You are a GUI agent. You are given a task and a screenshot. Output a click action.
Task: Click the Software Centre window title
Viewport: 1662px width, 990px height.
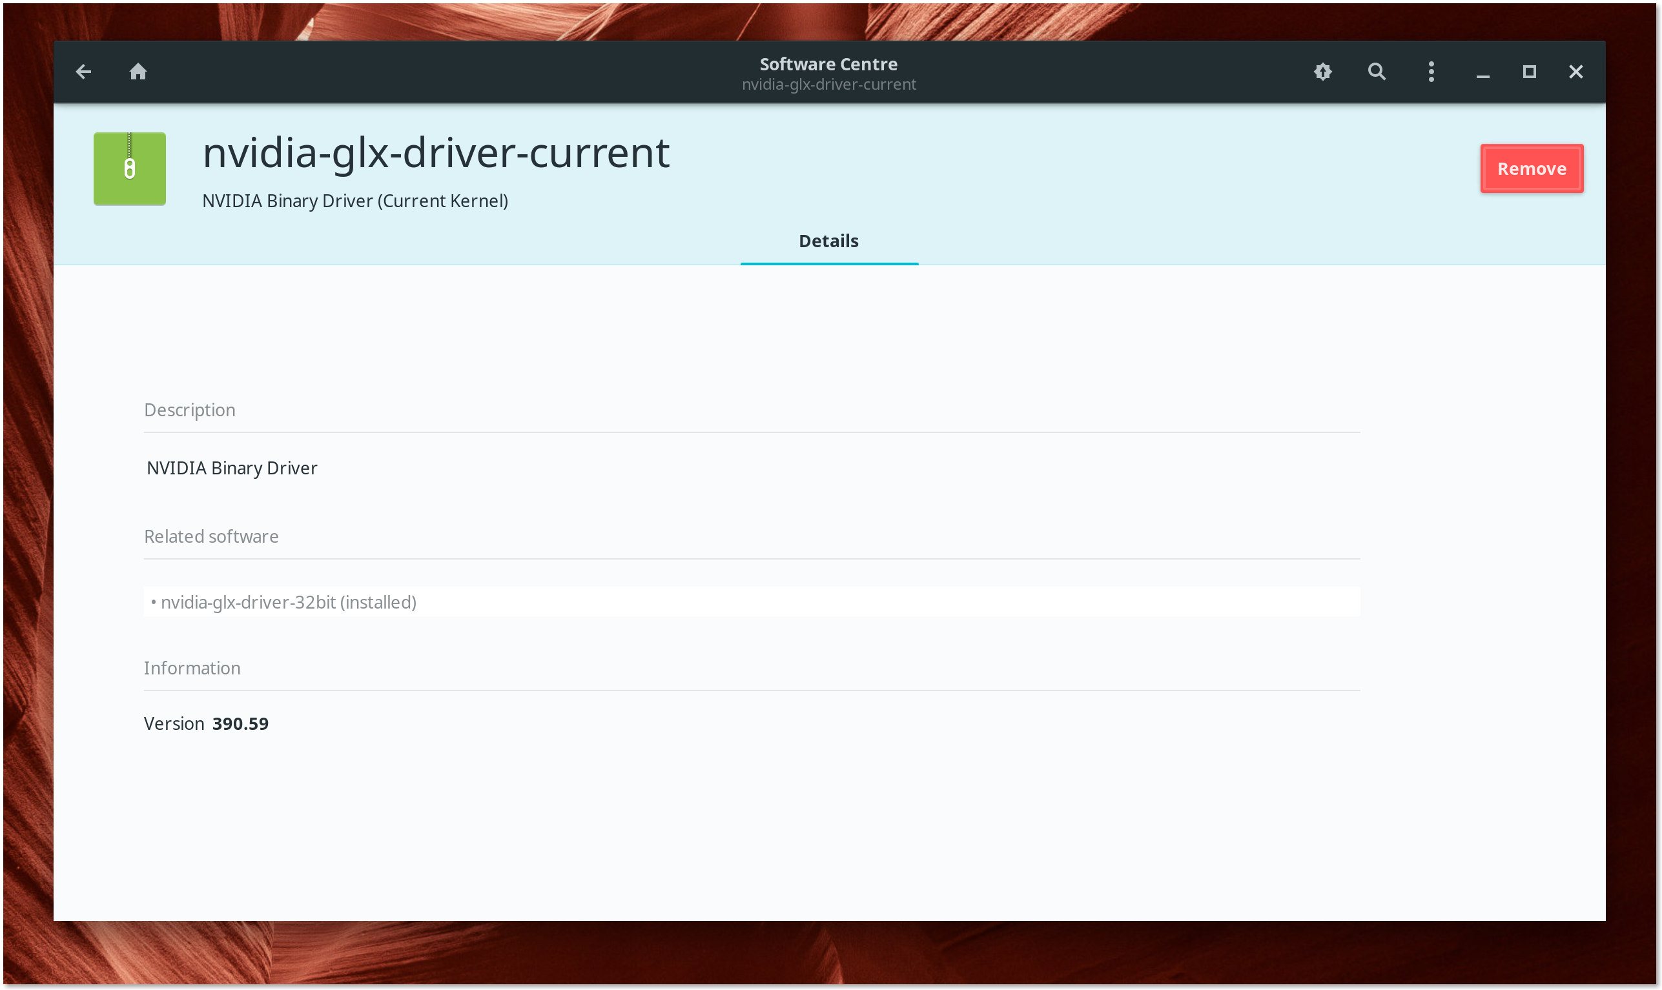[x=828, y=64]
